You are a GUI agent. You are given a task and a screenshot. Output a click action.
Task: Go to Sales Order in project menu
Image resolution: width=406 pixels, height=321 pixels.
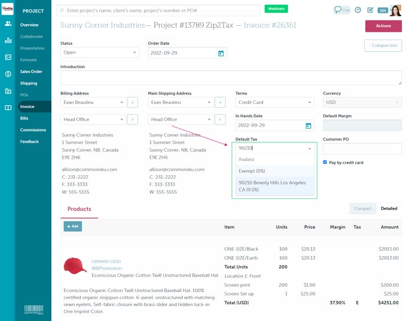[31, 71]
